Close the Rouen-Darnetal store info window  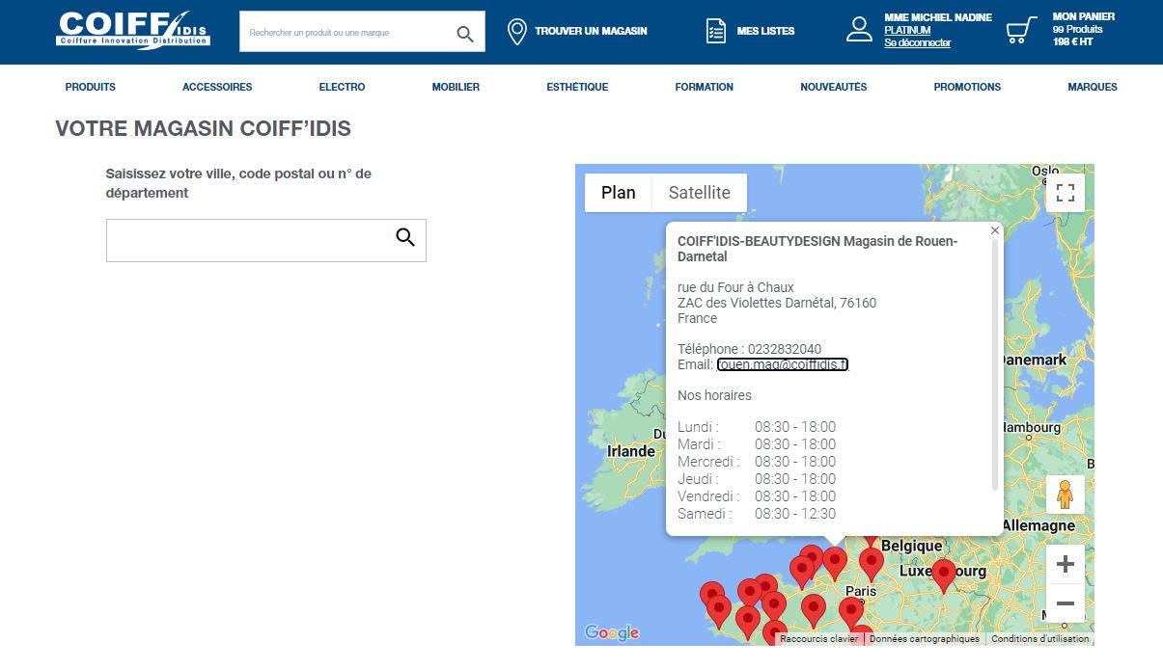(x=995, y=230)
